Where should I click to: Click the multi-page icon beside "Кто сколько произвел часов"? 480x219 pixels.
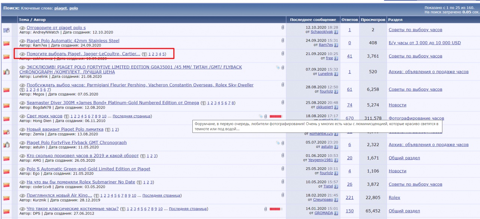coord(143,156)
